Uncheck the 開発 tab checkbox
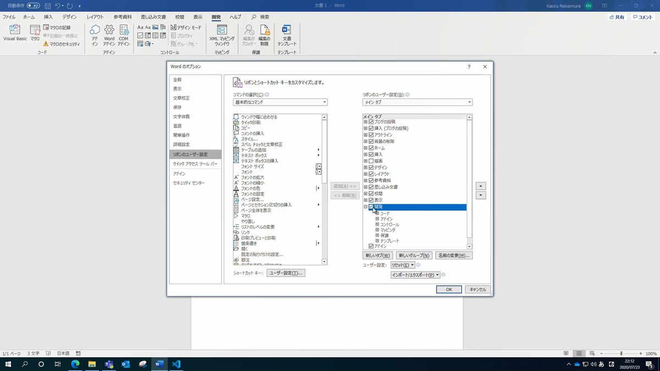 click(371, 207)
